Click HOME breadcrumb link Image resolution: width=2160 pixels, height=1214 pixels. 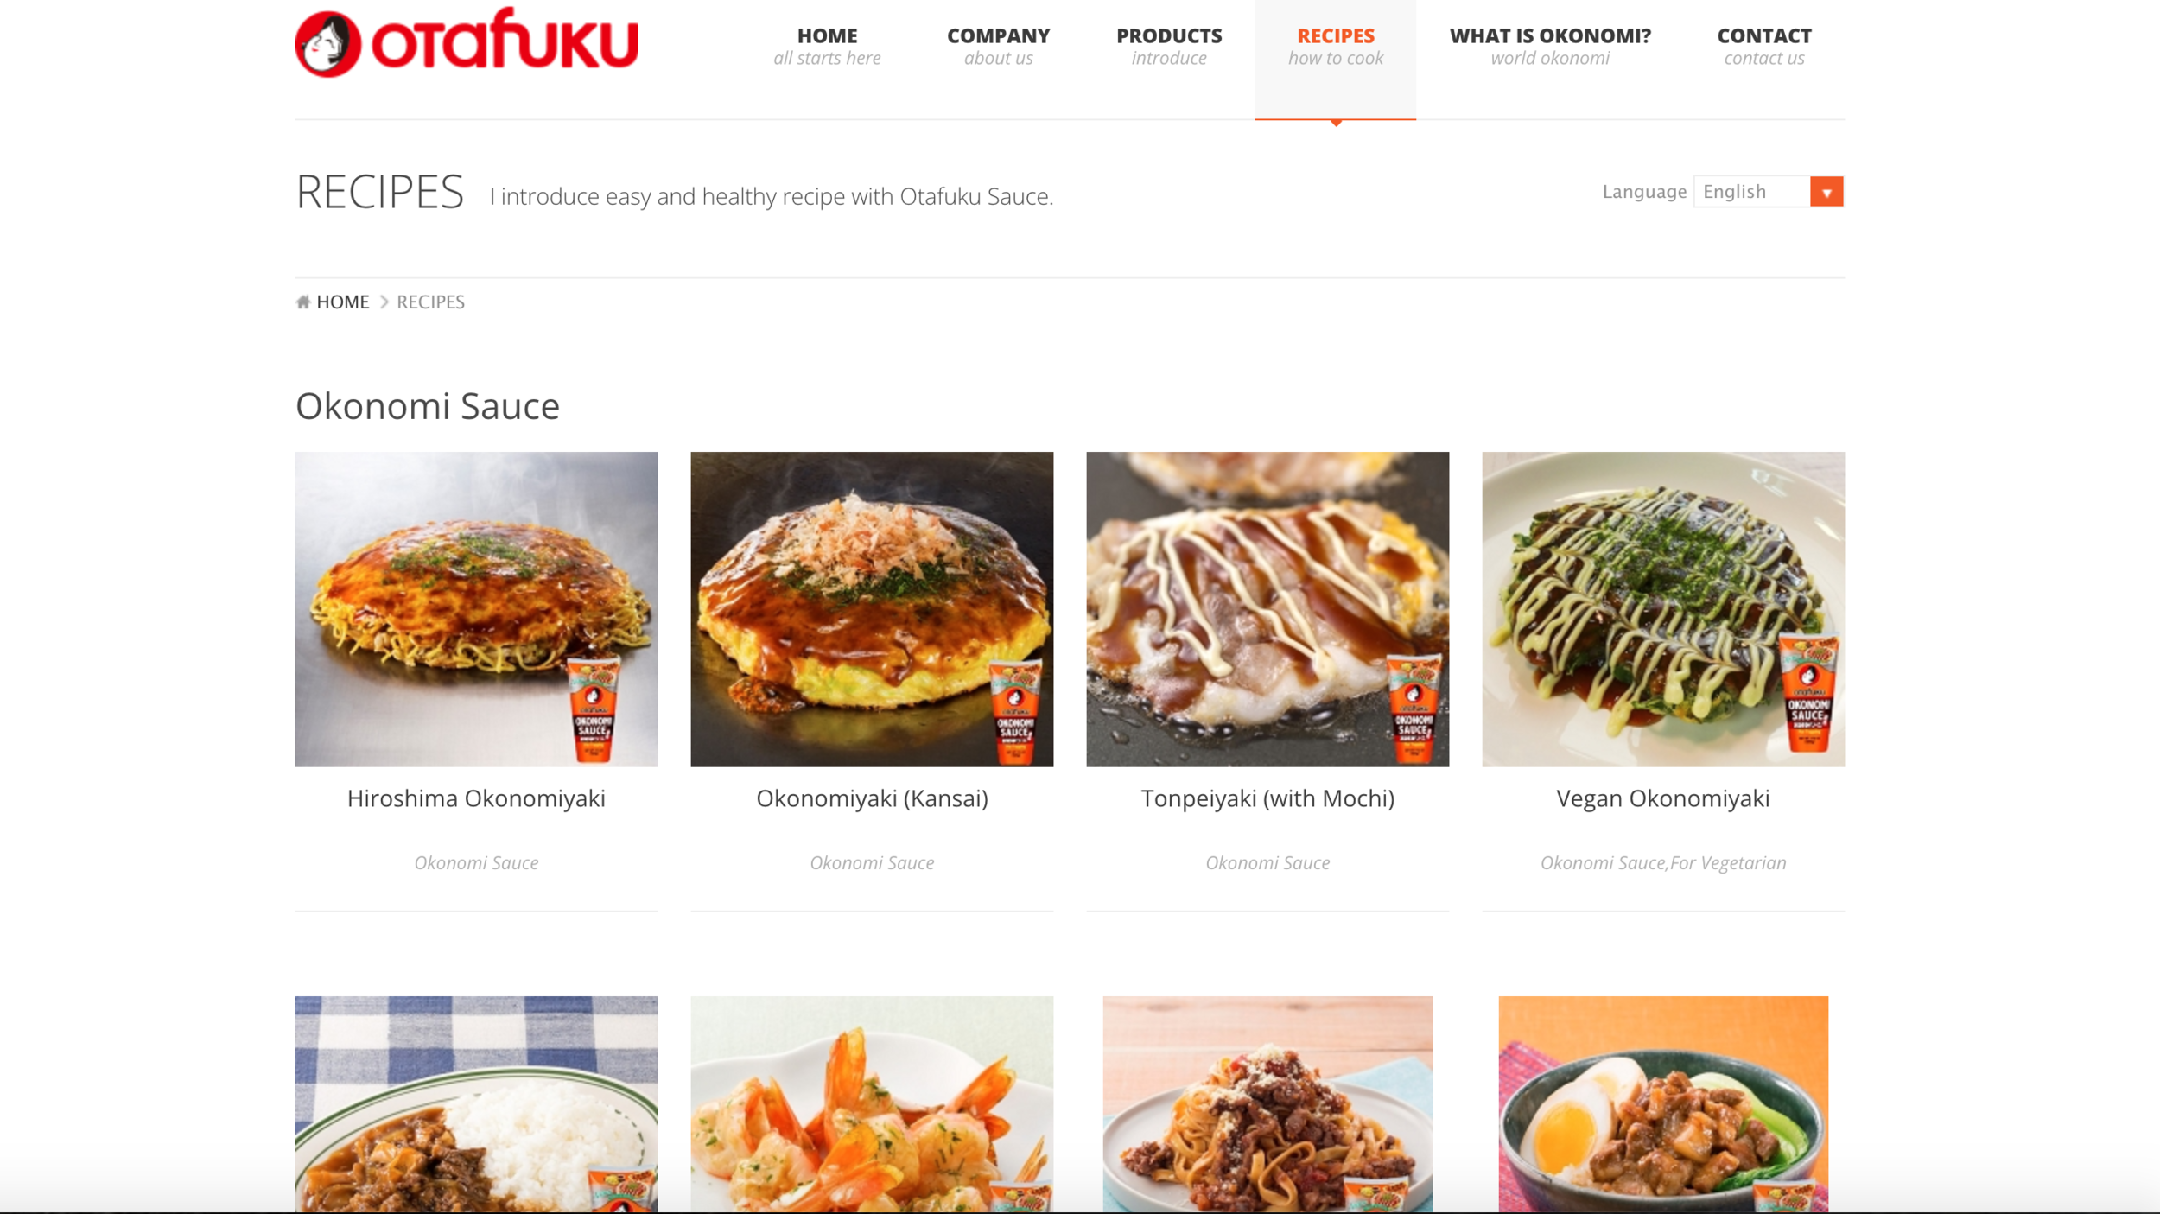click(342, 302)
